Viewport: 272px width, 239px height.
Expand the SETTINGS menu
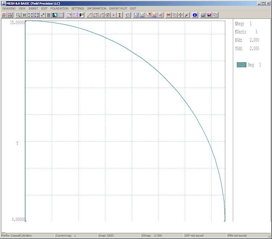[78, 8]
